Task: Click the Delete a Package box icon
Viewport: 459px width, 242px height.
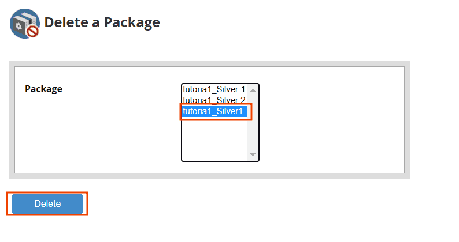Action: pos(25,24)
